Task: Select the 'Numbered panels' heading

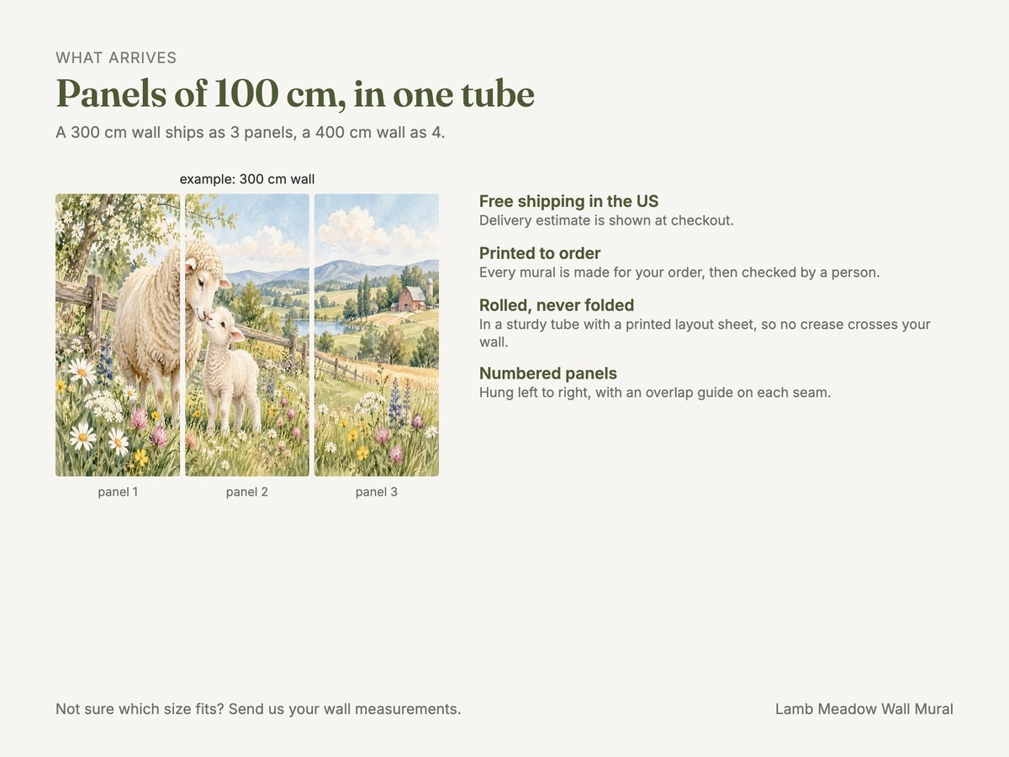Action: pyautogui.click(x=548, y=373)
